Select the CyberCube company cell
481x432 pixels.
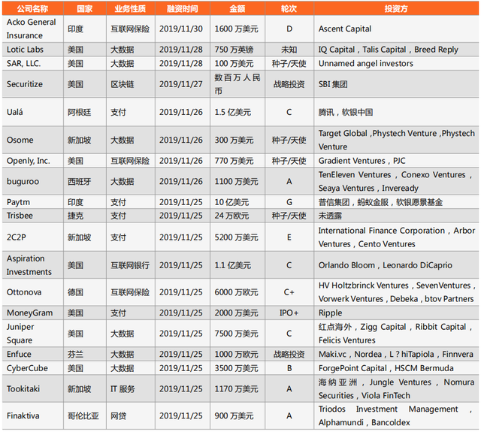pyautogui.click(x=33, y=368)
